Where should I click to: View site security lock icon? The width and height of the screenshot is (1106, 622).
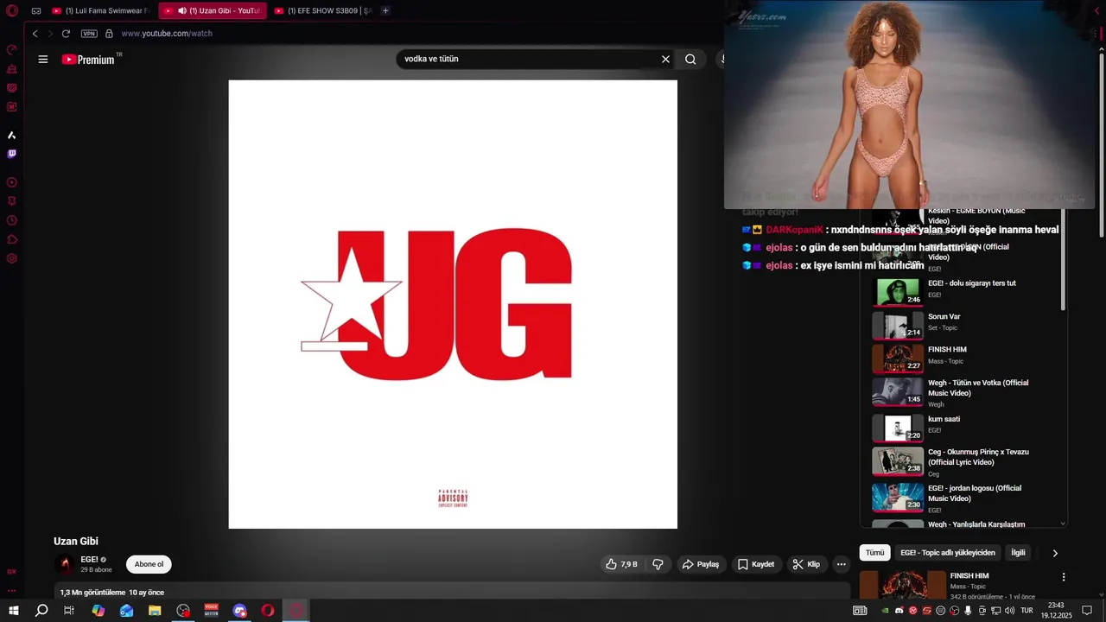(x=109, y=34)
